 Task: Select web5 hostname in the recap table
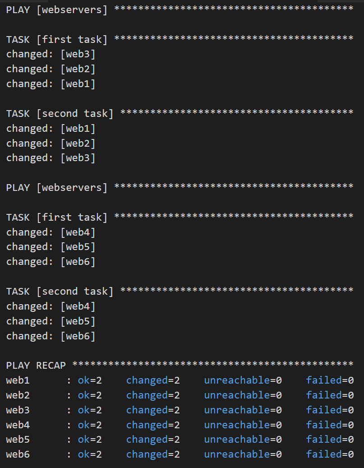(x=18, y=440)
